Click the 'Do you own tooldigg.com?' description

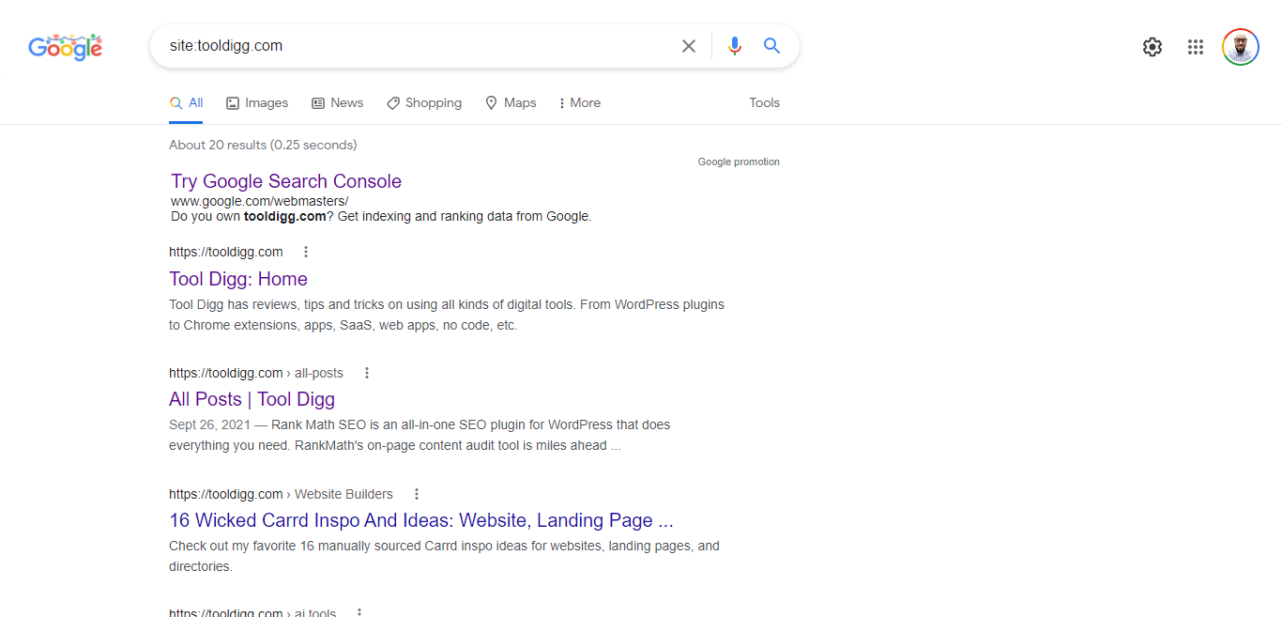(x=381, y=216)
